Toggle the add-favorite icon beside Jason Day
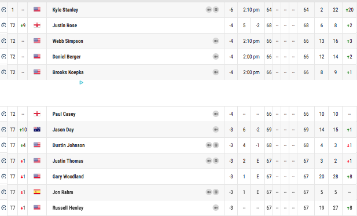Viewport: 357px width, 216px height. 3,130
